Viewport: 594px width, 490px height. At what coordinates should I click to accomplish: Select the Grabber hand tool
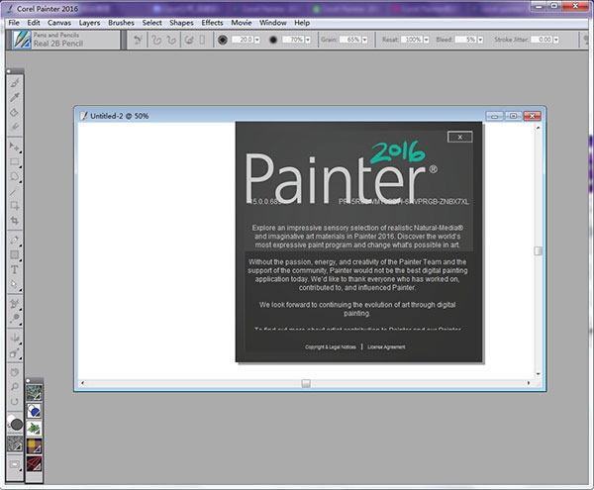(x=15, y=372)
